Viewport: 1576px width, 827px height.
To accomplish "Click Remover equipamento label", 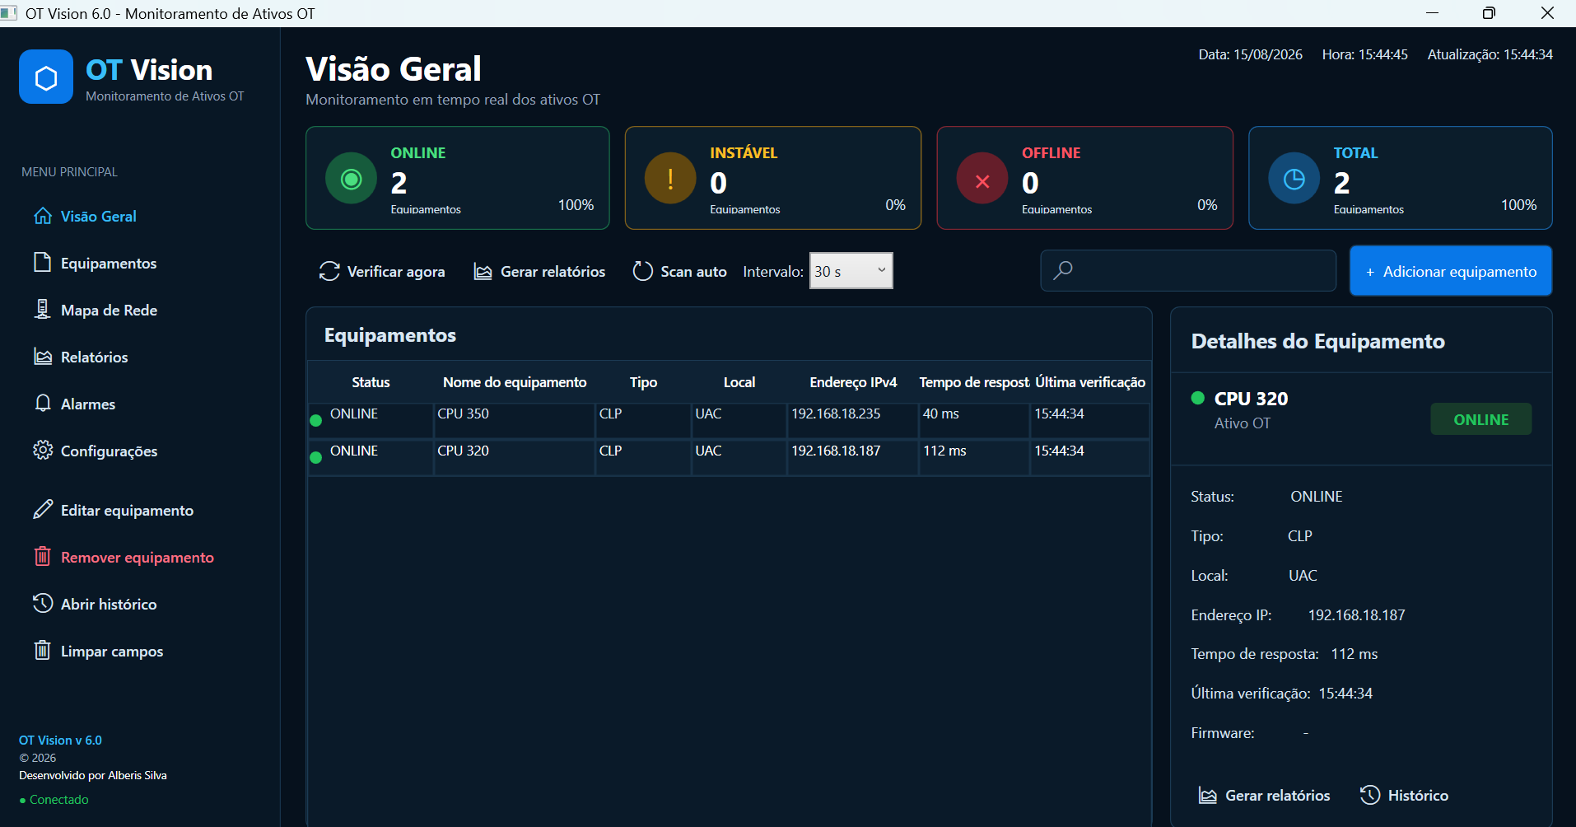I will pos(138,558).
